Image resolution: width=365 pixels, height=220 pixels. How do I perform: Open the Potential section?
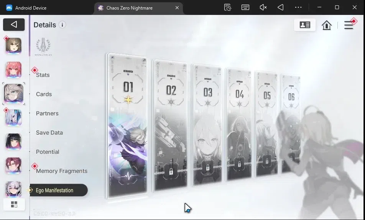click(48, 152)
